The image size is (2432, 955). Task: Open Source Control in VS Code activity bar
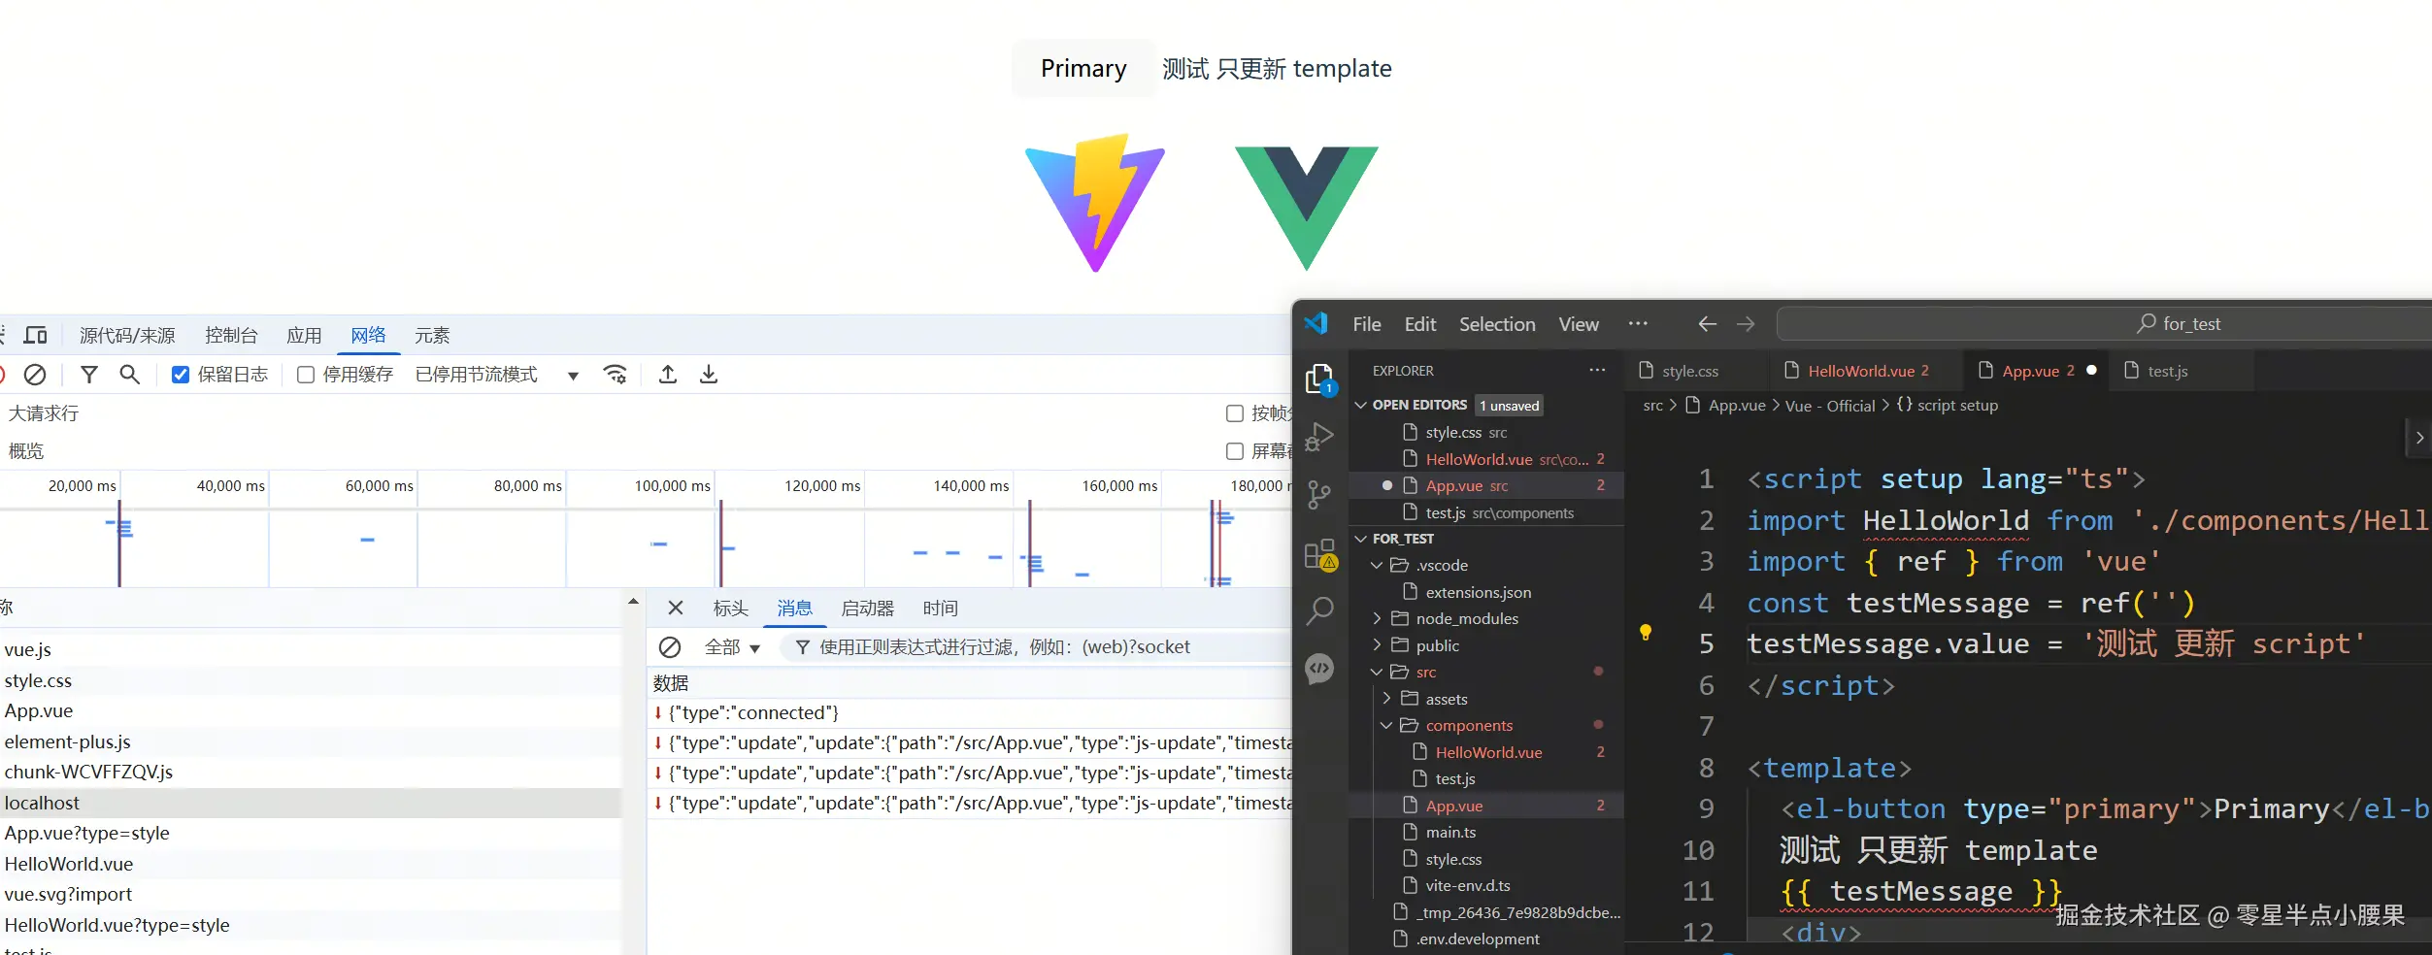click(1319, 495)
